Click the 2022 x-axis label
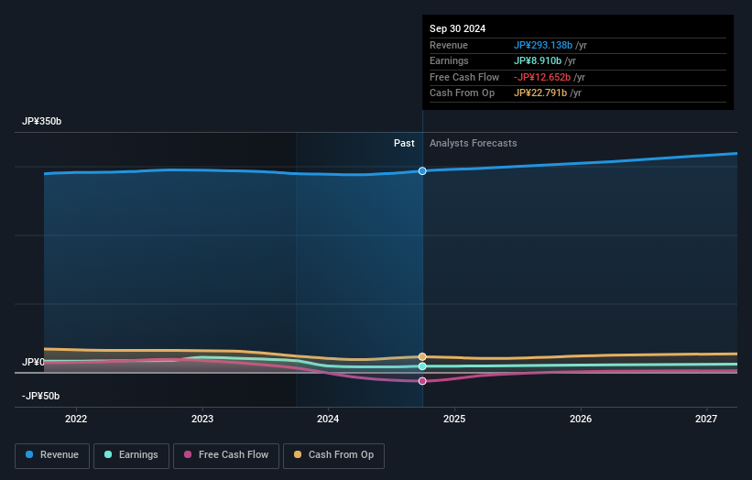 pyautogui.click(x=76, y=420)
